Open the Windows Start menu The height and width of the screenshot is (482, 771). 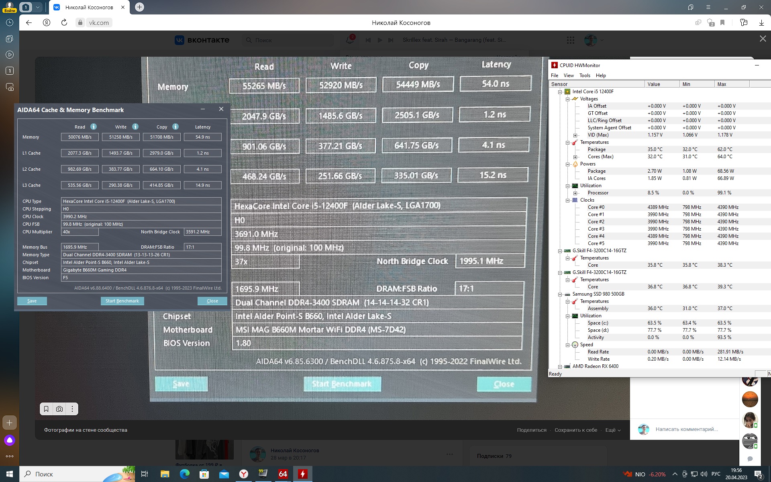point(10,474)
